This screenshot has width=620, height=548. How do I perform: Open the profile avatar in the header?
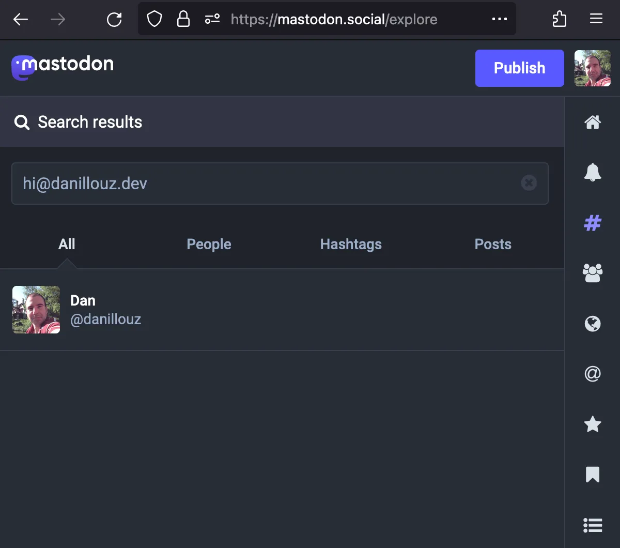tap(593, 68)
